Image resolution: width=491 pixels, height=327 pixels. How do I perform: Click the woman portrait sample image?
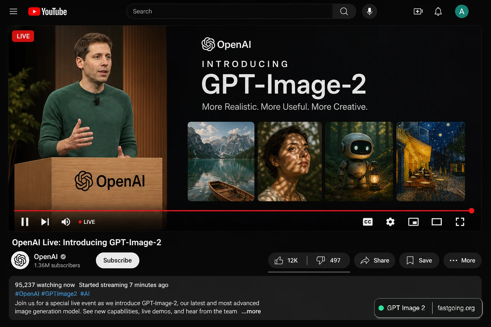(290, 161)
